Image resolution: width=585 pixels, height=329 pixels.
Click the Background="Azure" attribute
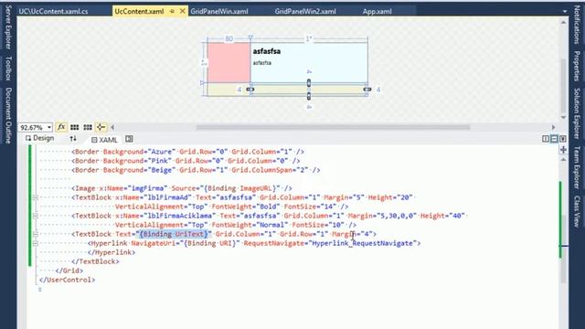pyautogui.click(x=140, y=152)
